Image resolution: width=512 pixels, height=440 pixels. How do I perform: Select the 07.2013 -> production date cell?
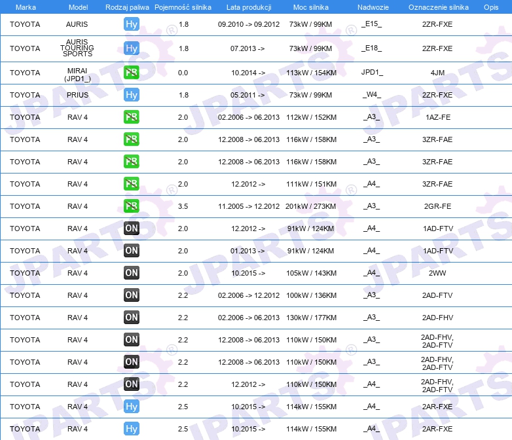pyautogui.click(x=247, y=48)
